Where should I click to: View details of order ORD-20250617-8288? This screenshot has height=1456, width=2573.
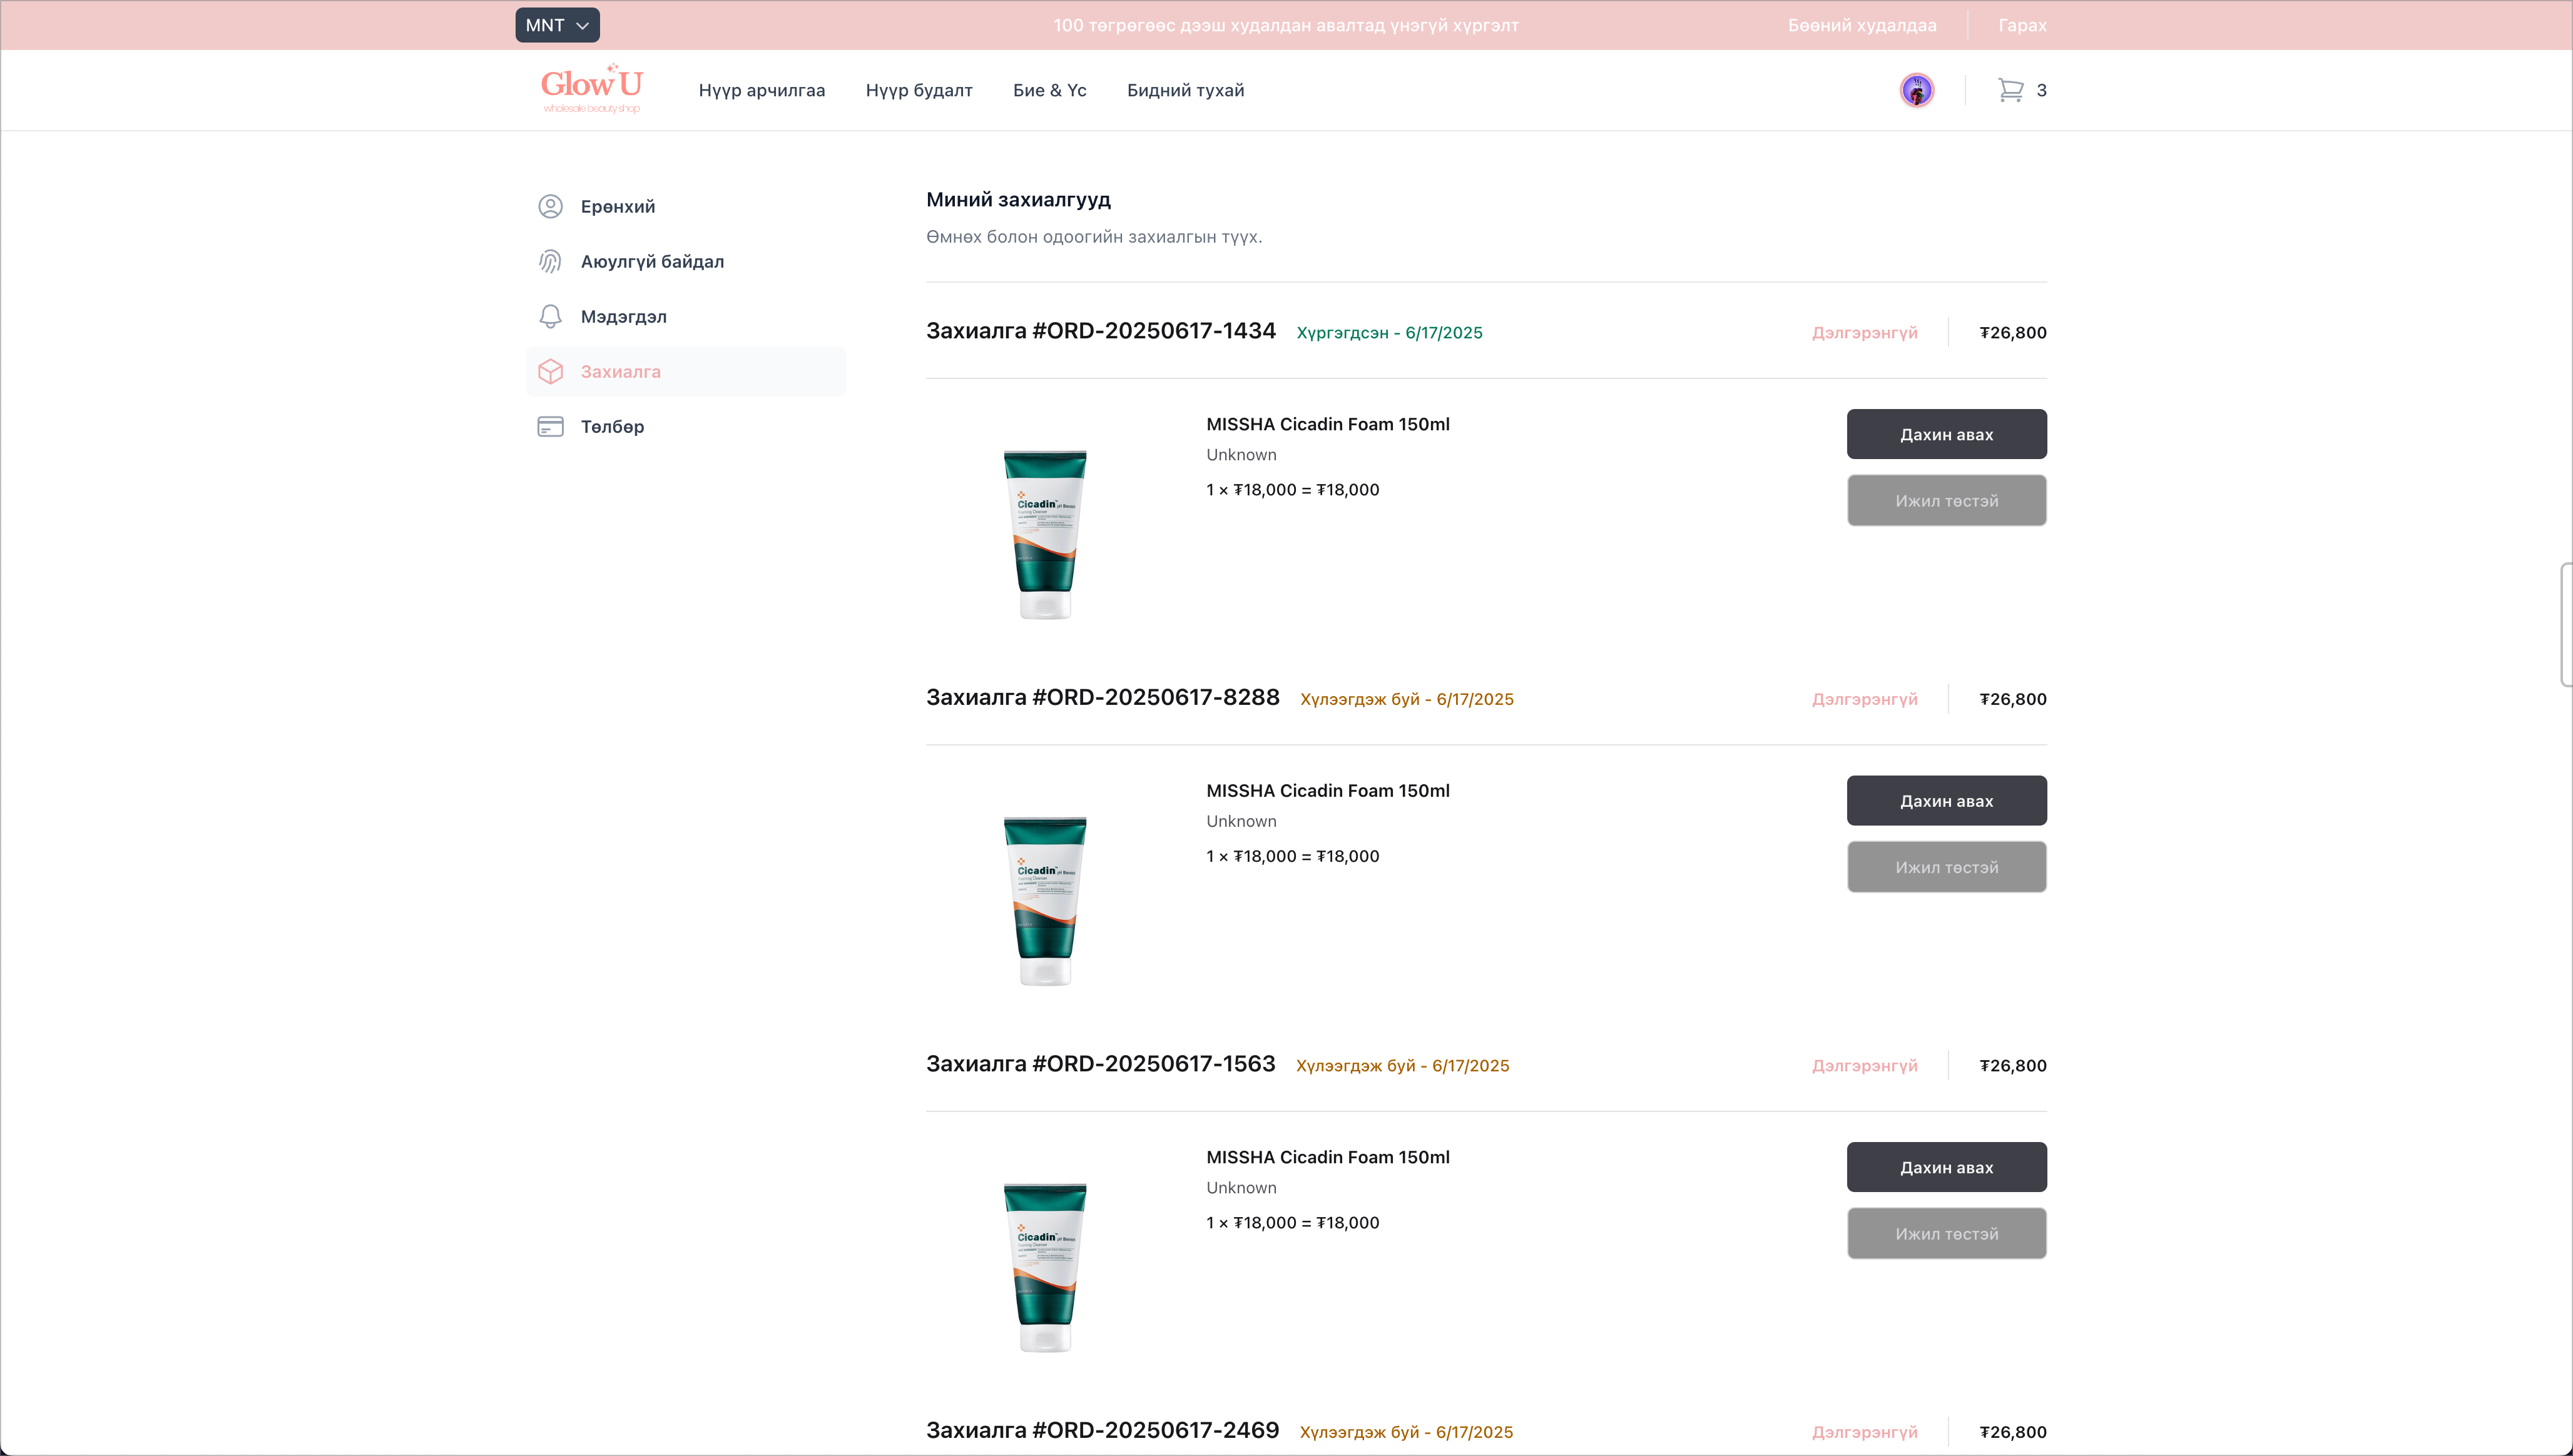pyautogui.click(x=1863, y=699)
